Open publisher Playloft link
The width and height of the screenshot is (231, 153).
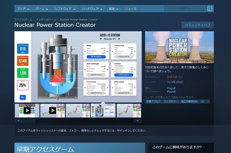[171, 91]
